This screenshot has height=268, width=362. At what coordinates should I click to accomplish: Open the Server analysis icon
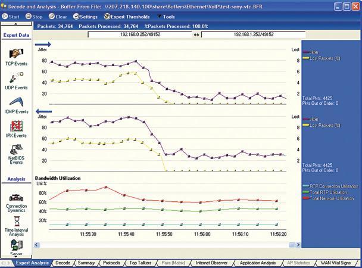pos(17,245)
